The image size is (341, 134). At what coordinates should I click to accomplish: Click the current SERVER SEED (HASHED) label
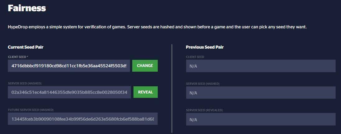pyautogui.click(x=25, y=84)
